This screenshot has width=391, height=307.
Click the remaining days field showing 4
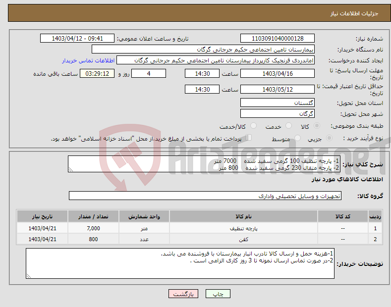(149, 73)
